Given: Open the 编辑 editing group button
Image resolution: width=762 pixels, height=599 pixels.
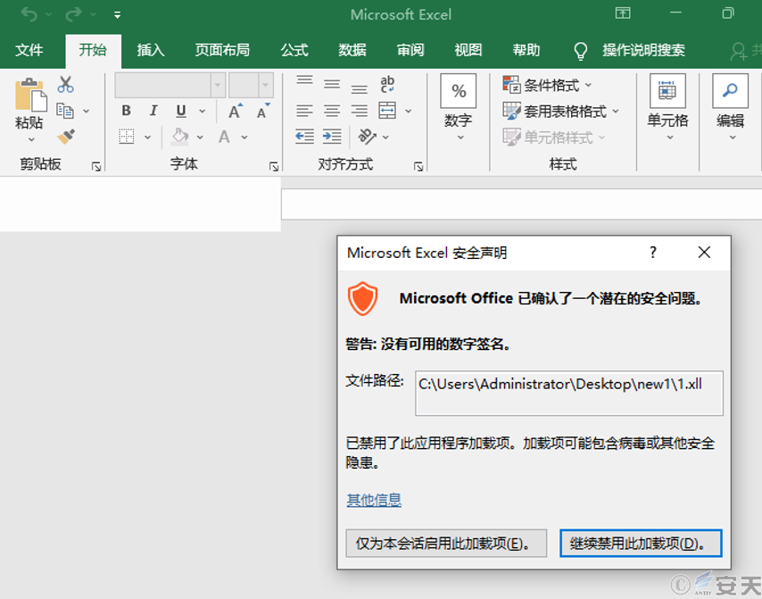Looking at the screenshot, I should (x=731, y=108).
